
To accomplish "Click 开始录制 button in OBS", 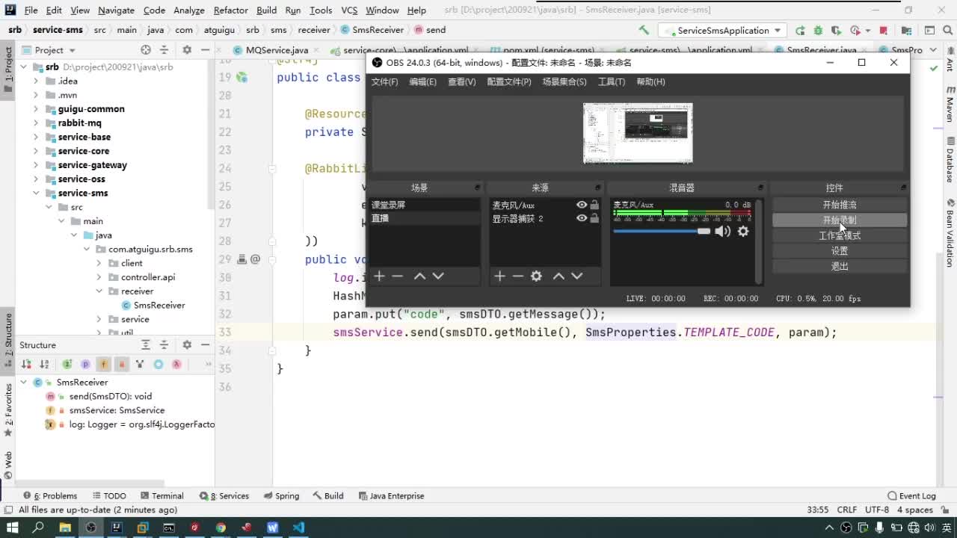I will pos(840,220).
